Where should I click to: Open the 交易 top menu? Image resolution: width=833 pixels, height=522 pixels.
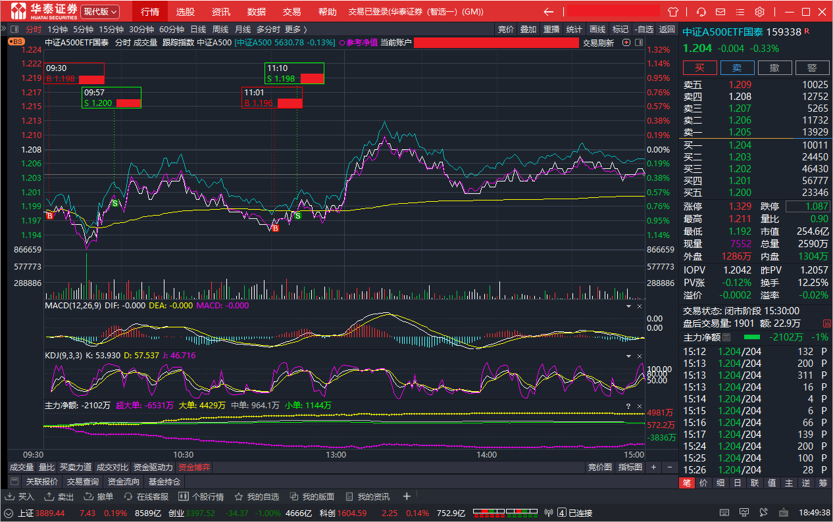click(291, 12)
